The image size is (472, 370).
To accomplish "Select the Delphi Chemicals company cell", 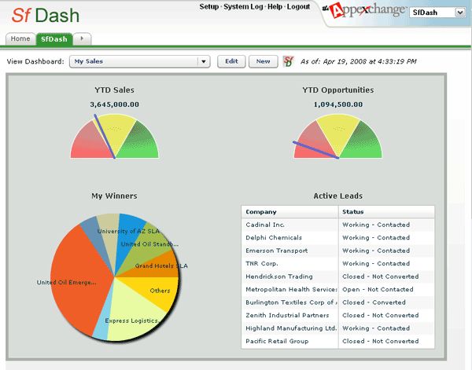I will (289, 238).
